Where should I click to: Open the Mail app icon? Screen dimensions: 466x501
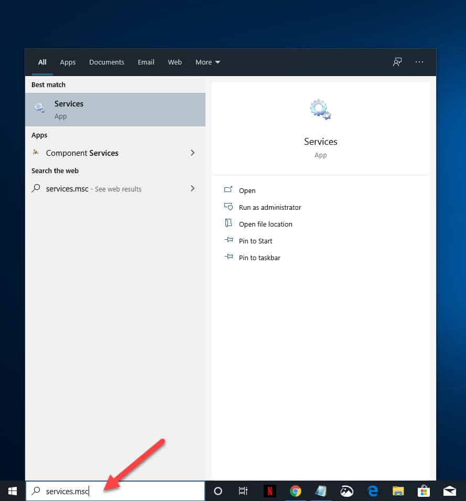pyautogui.click(x=450, y=491)
